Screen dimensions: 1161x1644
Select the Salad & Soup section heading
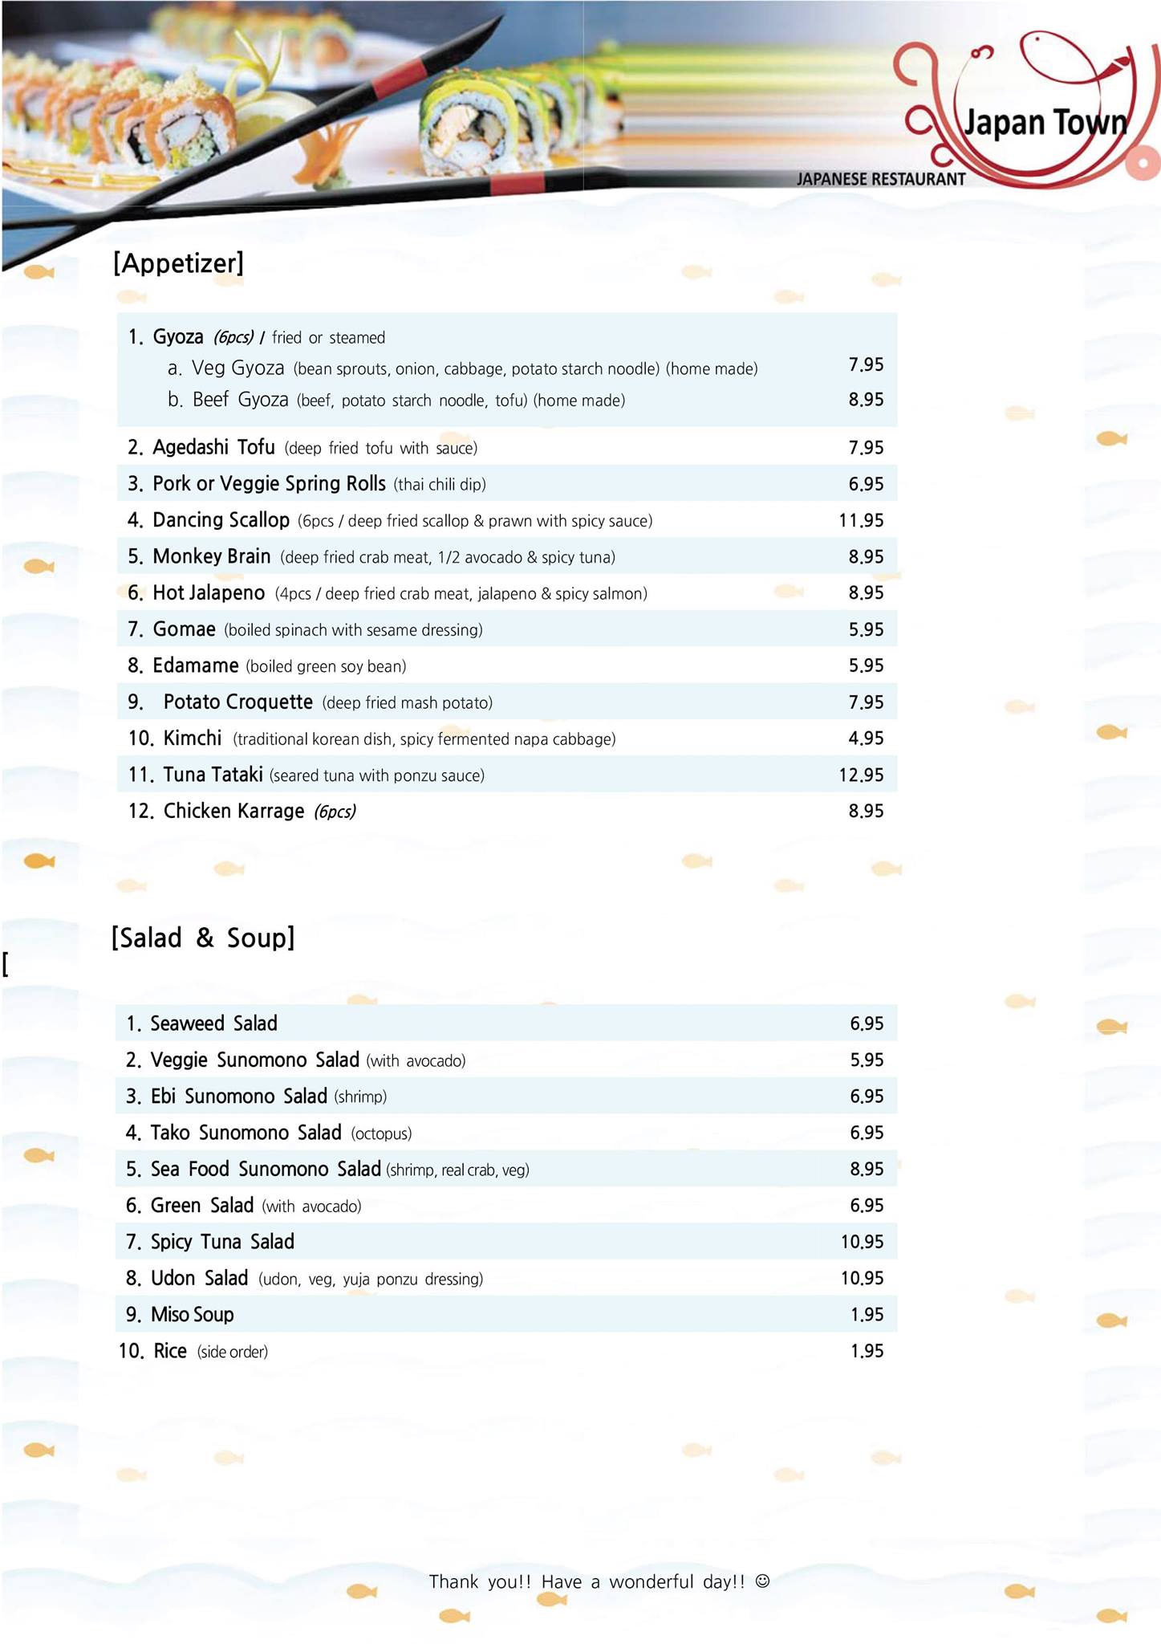203,938
